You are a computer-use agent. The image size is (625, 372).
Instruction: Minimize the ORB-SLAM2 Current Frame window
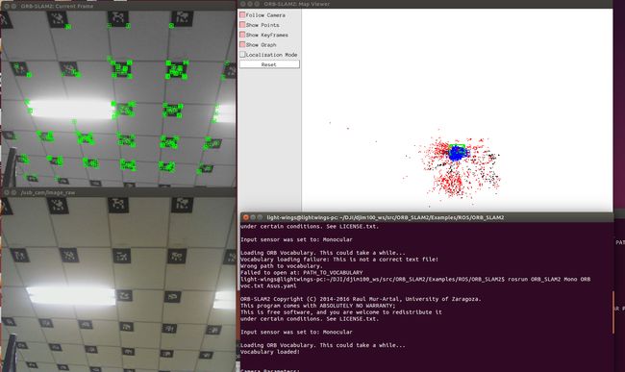click(14, 6)
